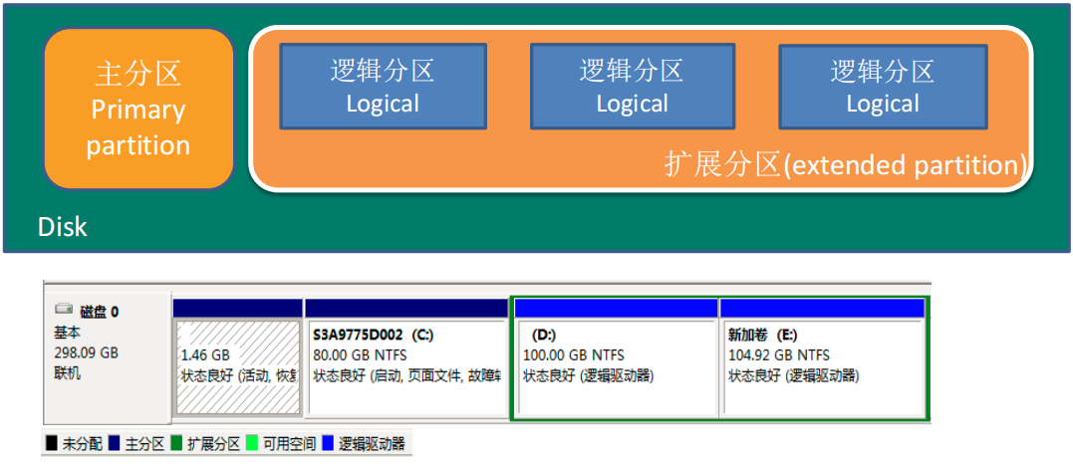
Task: Click the 状态良好 (启动, 页面文件 status text
Action: (x=407, y=375)
